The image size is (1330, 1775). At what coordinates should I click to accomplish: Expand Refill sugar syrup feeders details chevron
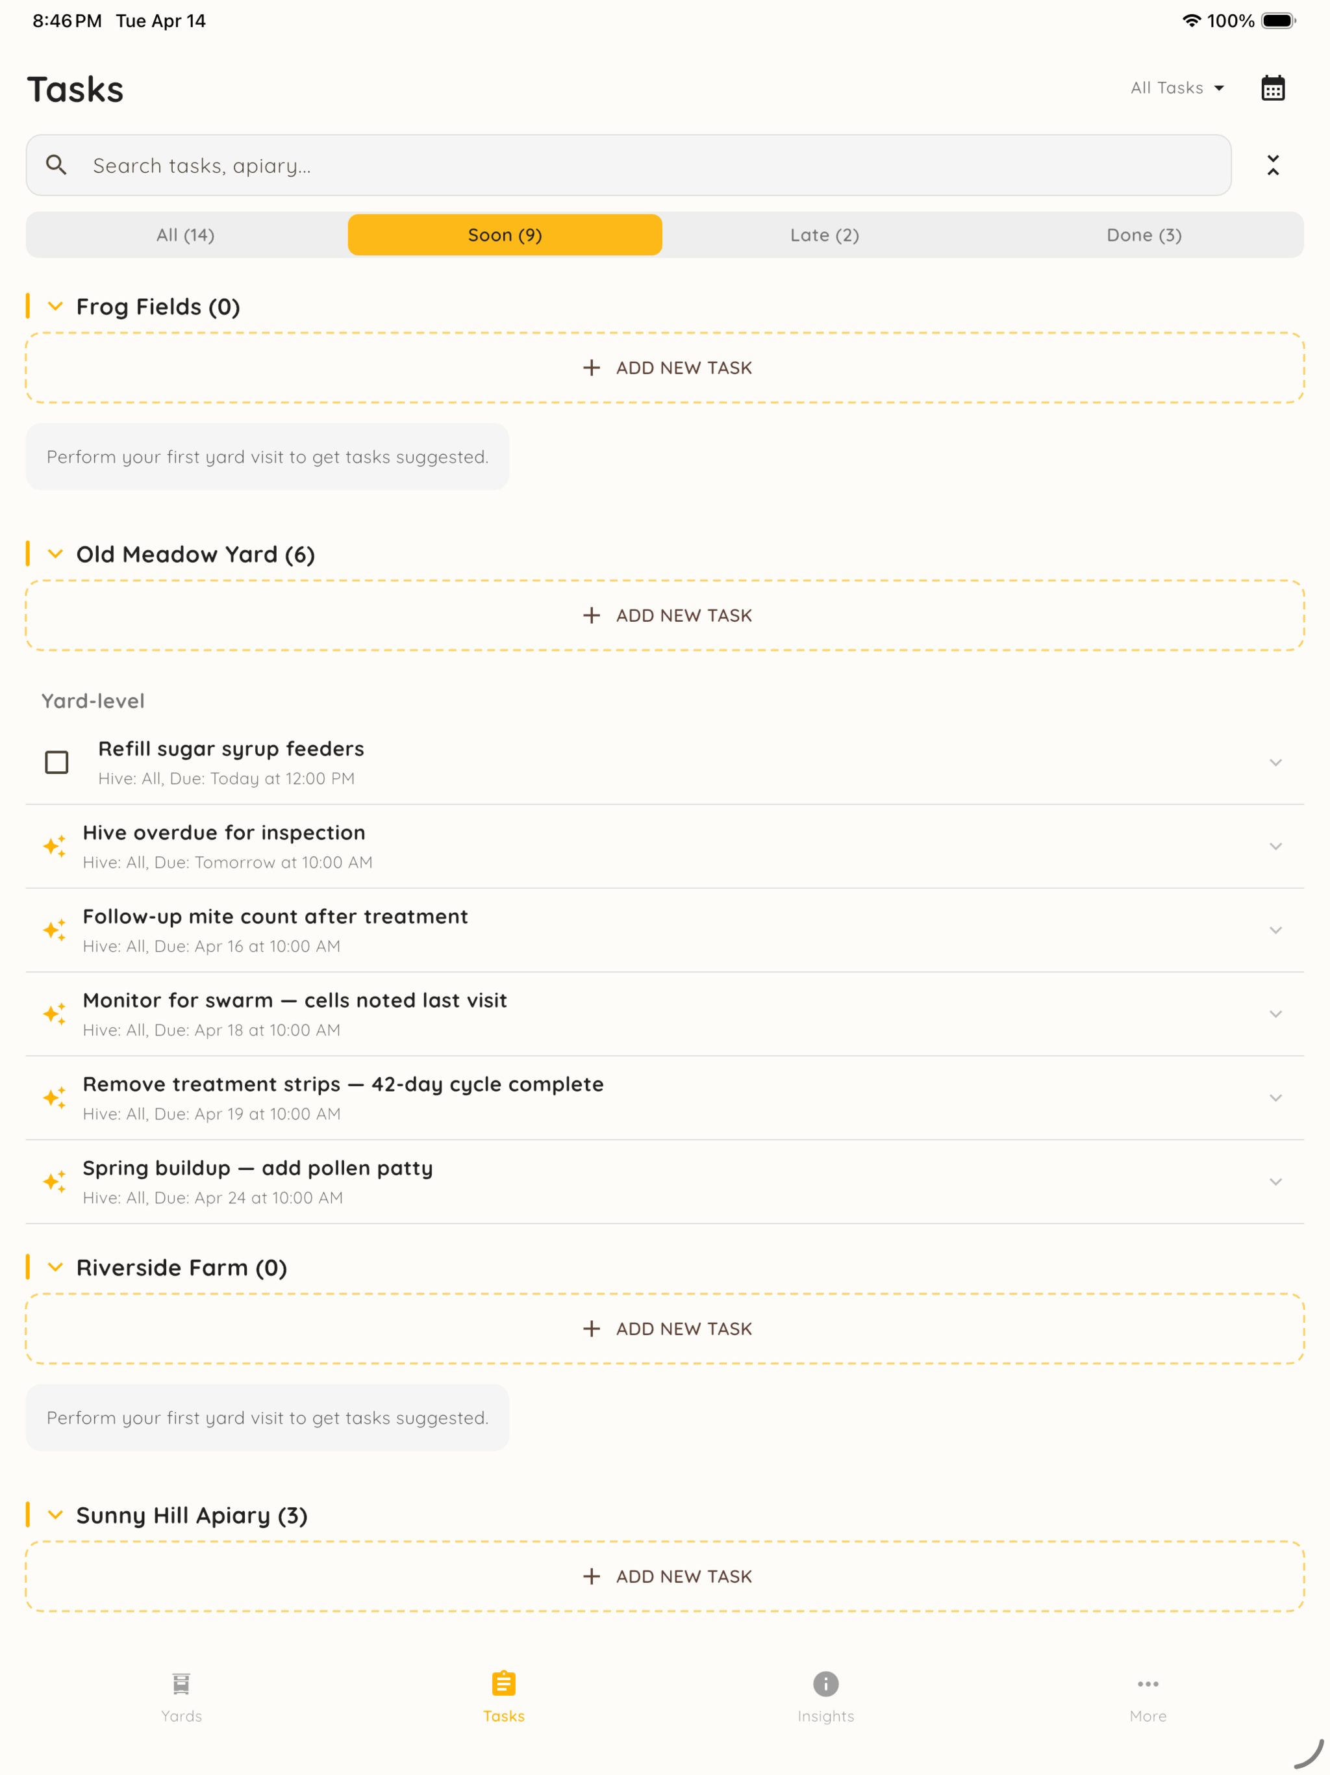point(1275,762)
